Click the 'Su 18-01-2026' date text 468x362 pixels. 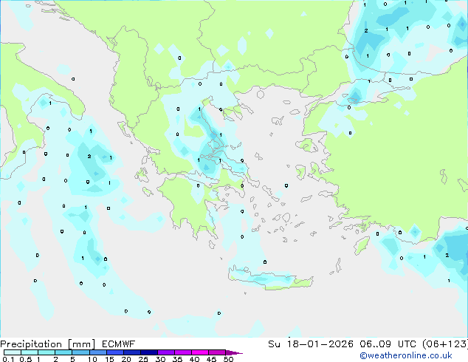tap(311, 344)
